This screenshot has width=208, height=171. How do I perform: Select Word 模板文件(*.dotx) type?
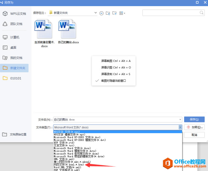118,151
